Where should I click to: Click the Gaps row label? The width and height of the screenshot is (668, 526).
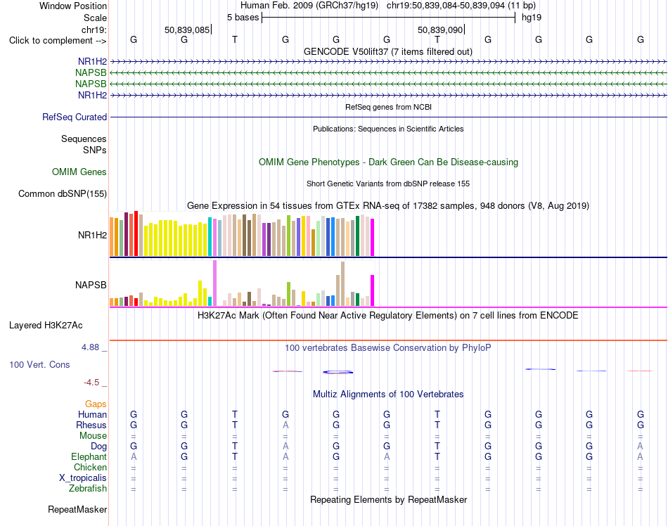click(96, 404)
